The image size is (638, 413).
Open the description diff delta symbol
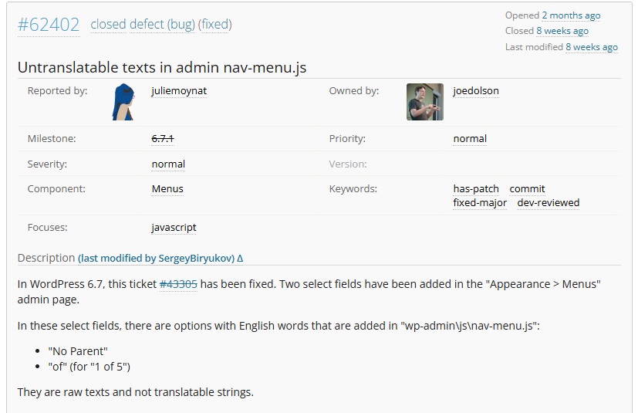[240, 259]
